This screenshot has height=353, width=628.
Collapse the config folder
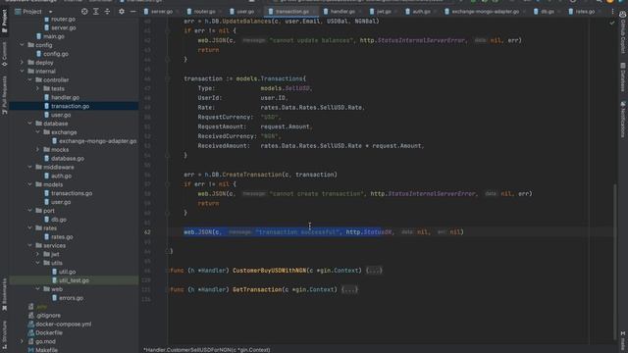tap(22, 45)
